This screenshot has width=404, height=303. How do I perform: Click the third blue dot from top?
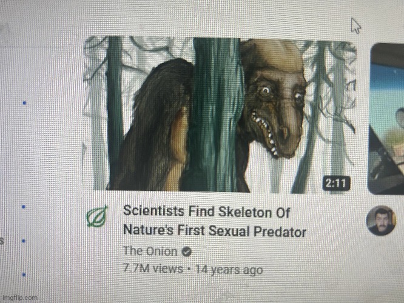[x=24, y=241]
